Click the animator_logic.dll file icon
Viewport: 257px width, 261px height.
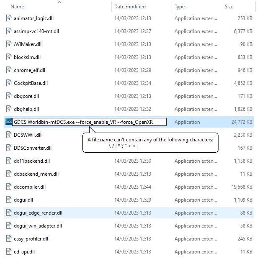pyautogui.click(x=9, y=18)
